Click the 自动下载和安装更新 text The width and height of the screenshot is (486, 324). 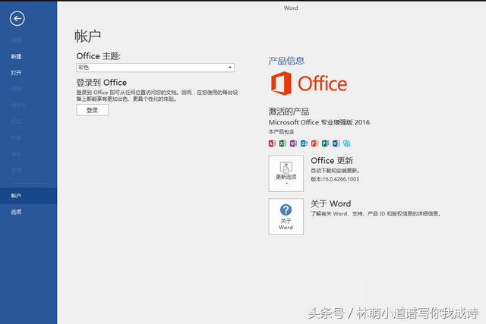point(335,171)
